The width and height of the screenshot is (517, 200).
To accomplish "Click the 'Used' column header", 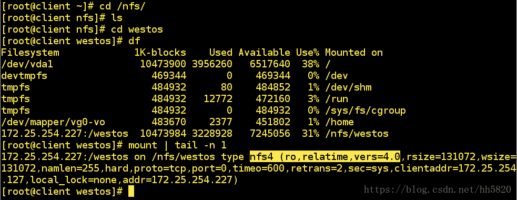I will pos(220,53).
